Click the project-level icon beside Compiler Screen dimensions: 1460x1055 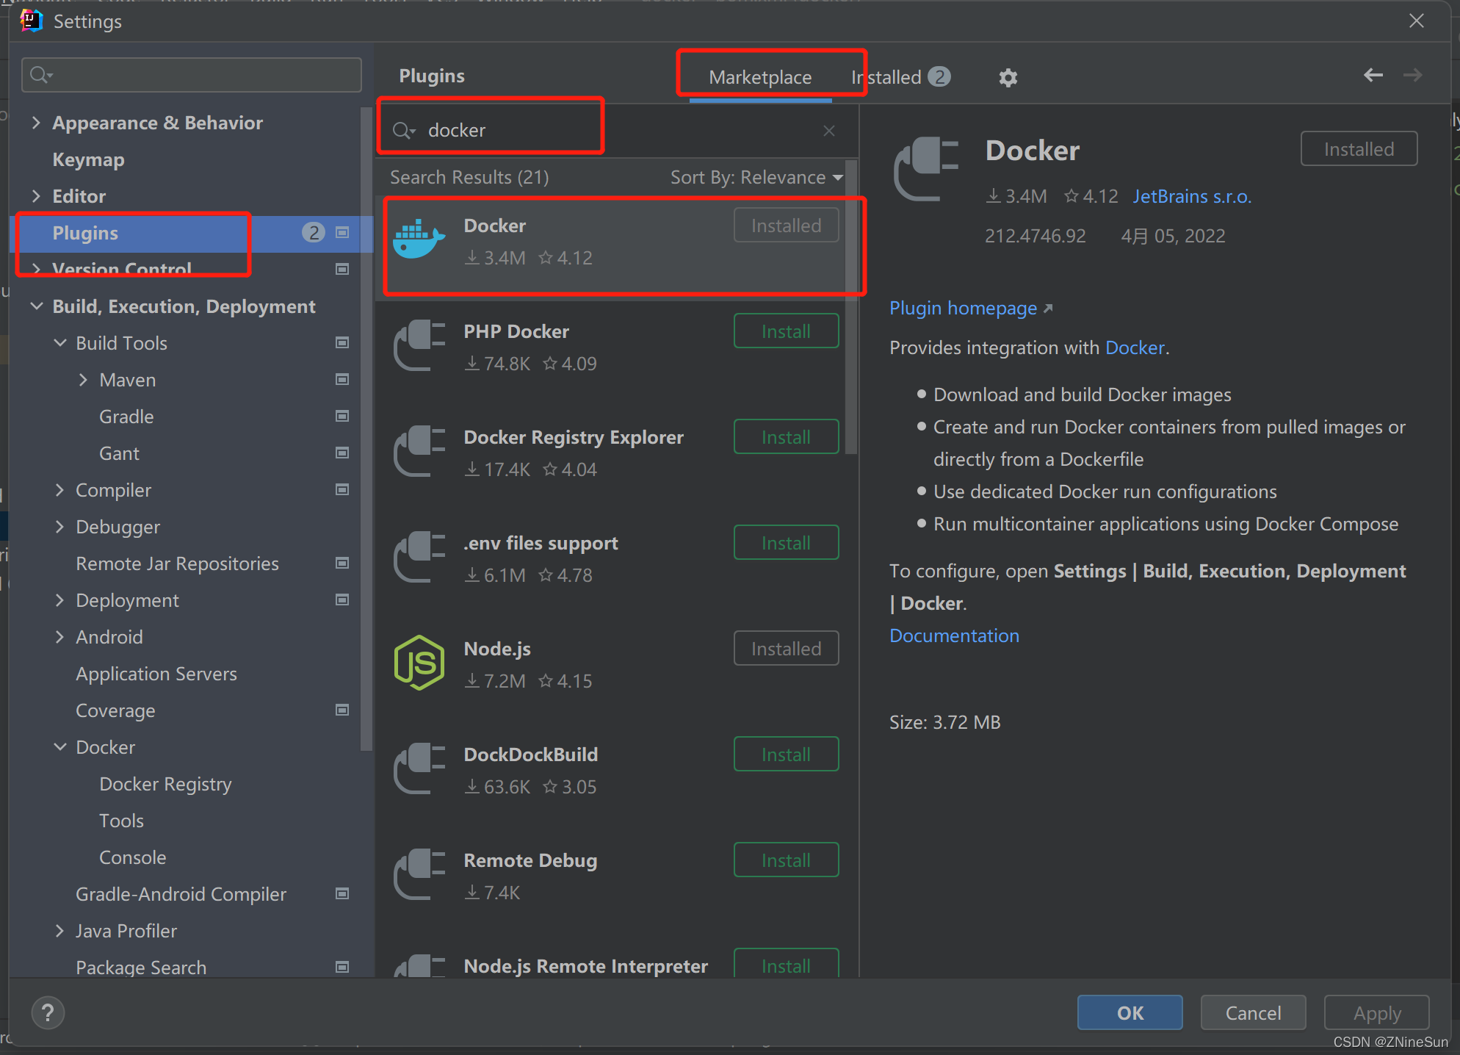click(342, 490)
